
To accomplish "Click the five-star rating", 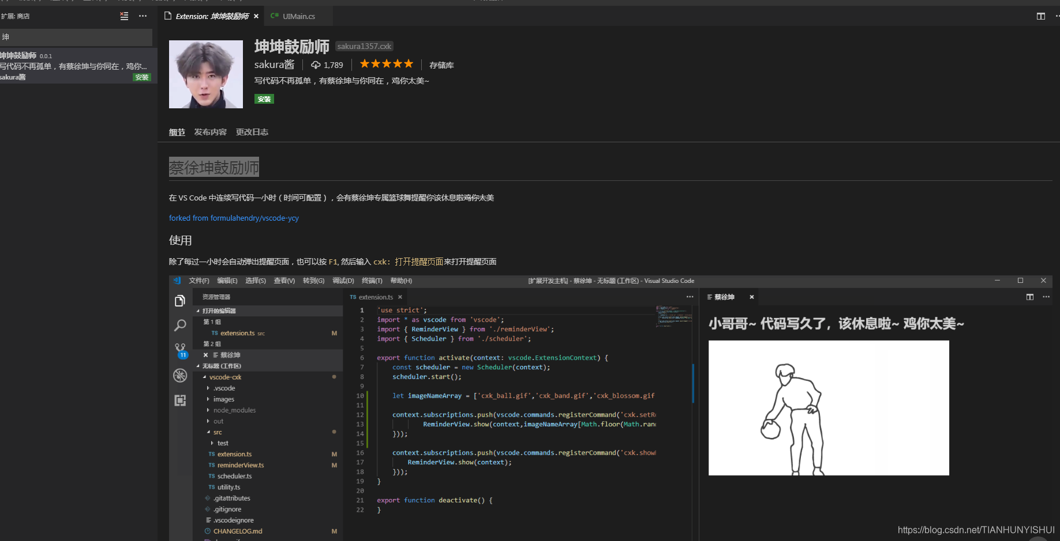I will pos(387,64).
